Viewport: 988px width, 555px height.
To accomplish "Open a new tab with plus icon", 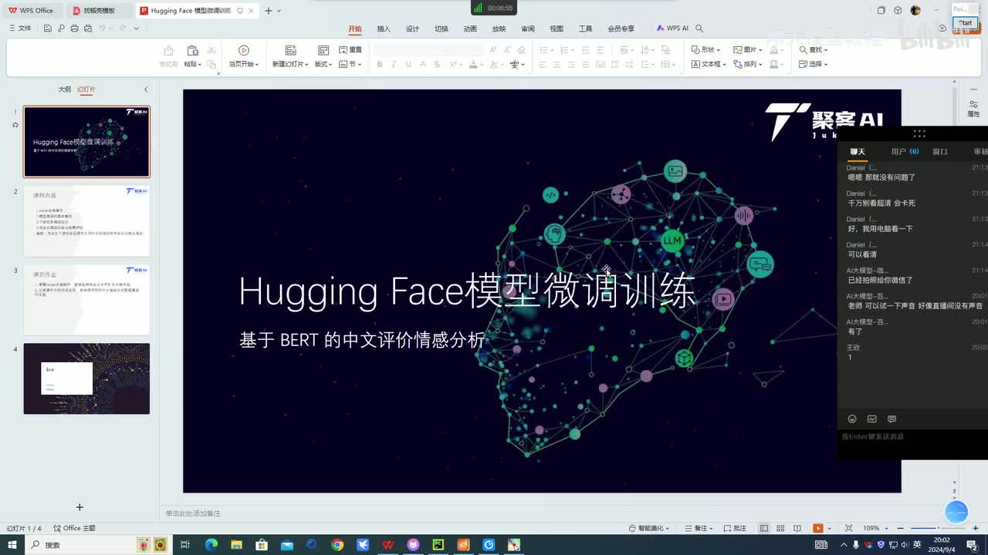I will [269, 11].
